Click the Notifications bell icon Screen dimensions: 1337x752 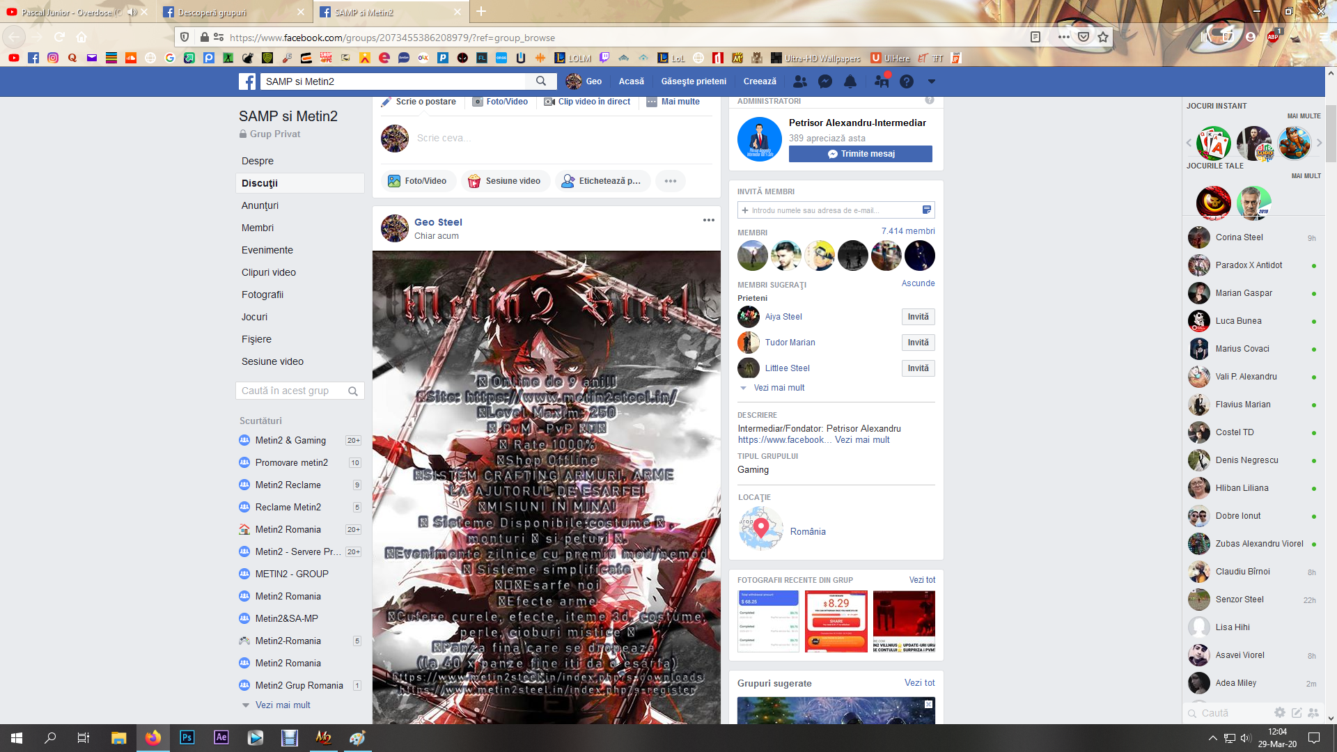[x=850, y=81]
